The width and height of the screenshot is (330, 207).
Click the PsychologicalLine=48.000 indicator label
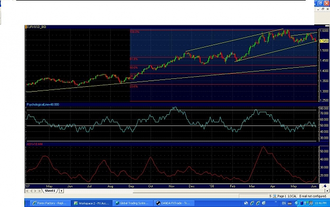click(x=43, y=104)
